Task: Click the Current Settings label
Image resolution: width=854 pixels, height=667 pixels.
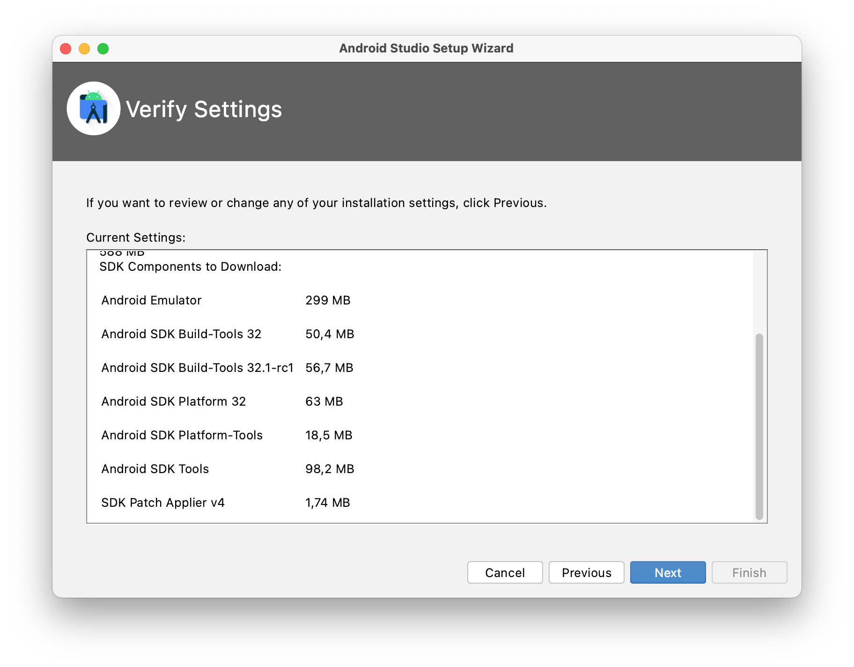Action: pos(136,237)
